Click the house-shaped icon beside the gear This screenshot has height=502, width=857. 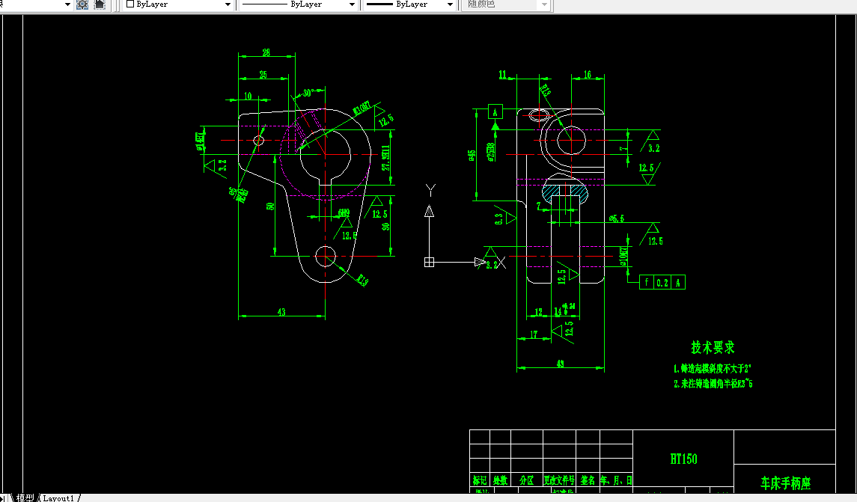(x=100, y=4)
